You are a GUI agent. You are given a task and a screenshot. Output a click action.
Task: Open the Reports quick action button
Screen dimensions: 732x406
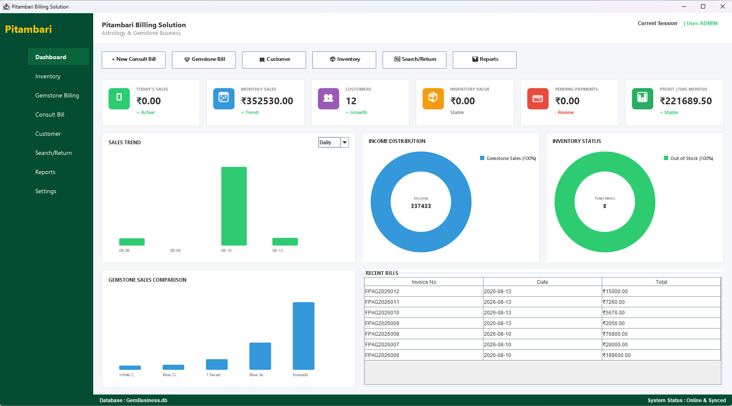coord(485,60)
